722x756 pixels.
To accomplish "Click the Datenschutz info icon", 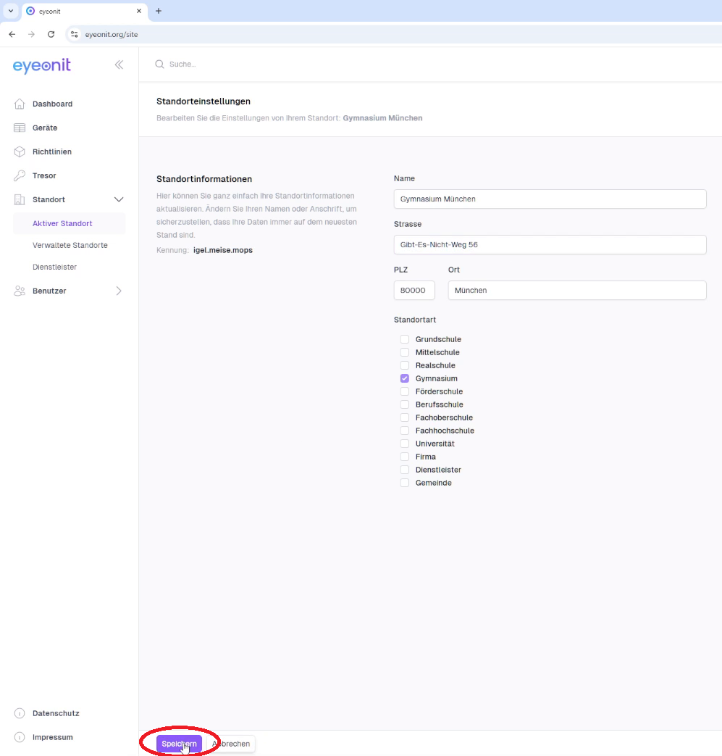I will pyautogui.click(x=20, y=713).
